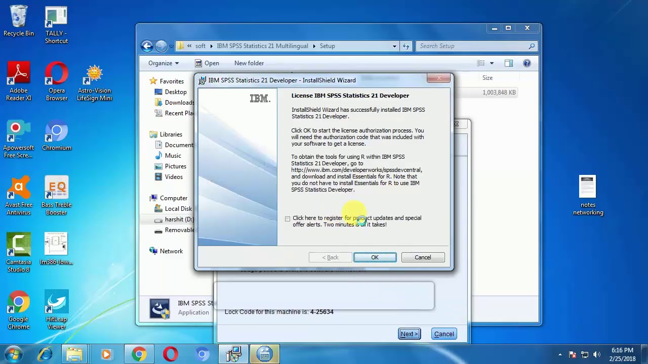Open the TALLY Shortcut desktop icon
The height and width of the screenshot is (364, 648).
[x=56, y=25]
